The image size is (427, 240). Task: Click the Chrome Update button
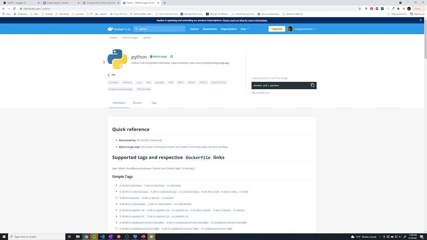point(417,9)
